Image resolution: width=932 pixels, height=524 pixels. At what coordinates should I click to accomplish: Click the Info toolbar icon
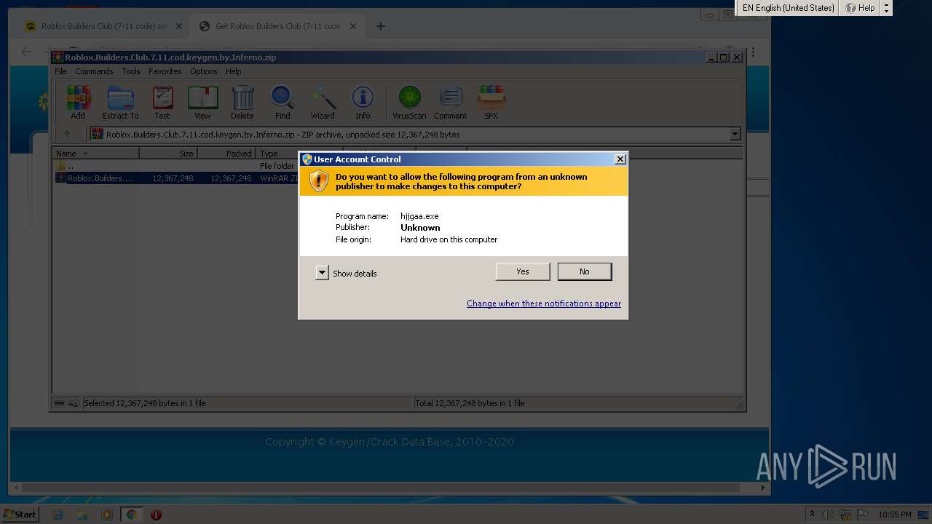[363, 102]
